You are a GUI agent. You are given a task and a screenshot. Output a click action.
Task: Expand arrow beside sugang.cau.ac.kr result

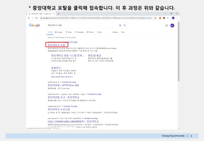(62, 106)
